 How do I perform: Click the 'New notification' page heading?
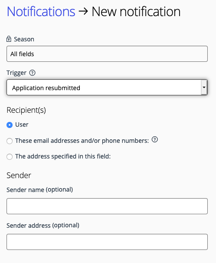pos(136,11)
